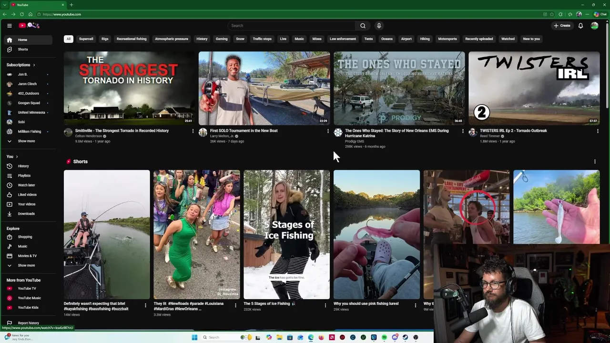Open the YouTube hamburger guide menu
The width and height of the screenshot is (610, 343).
point(9,26)
